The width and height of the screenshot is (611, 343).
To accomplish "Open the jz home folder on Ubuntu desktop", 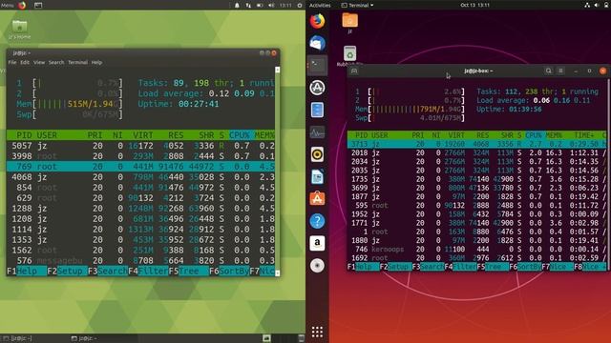I will [x=350, y=23].
